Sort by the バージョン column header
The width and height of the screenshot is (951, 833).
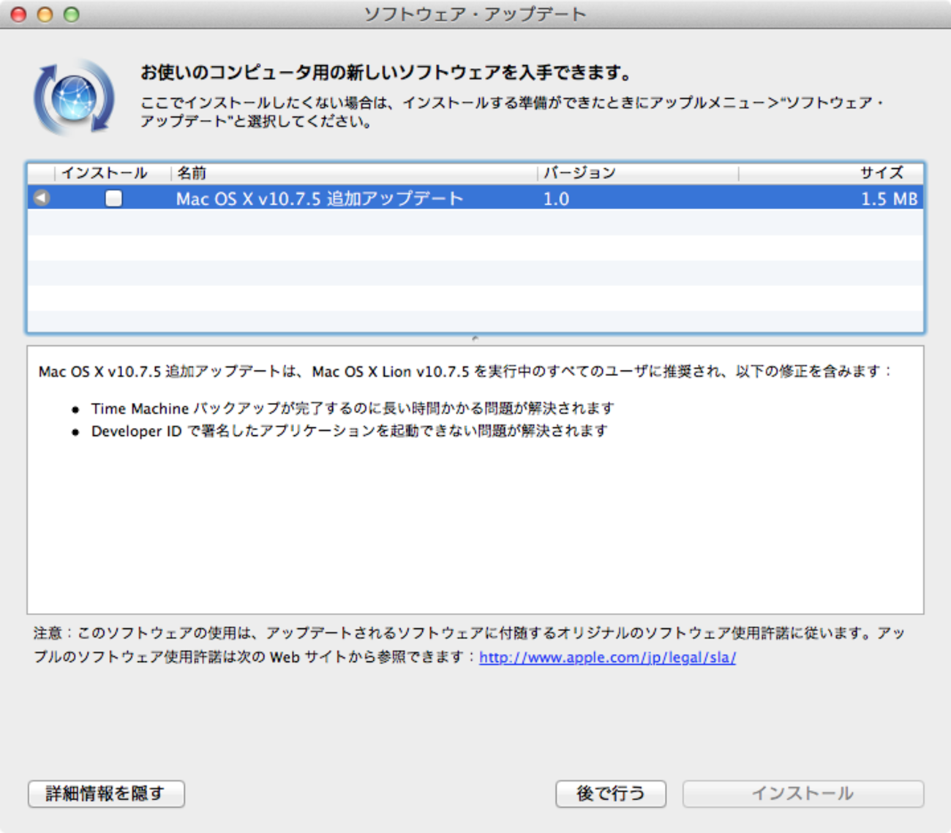click(638, 173)
